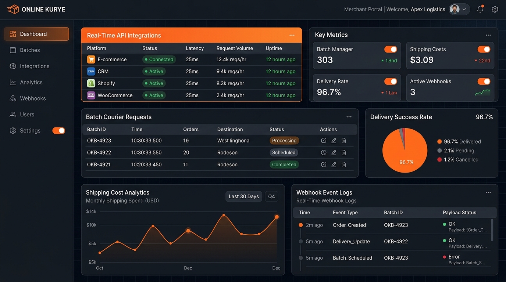Click the Completed status badge
This screenshot has height=282, width=506.
point(284,164)
